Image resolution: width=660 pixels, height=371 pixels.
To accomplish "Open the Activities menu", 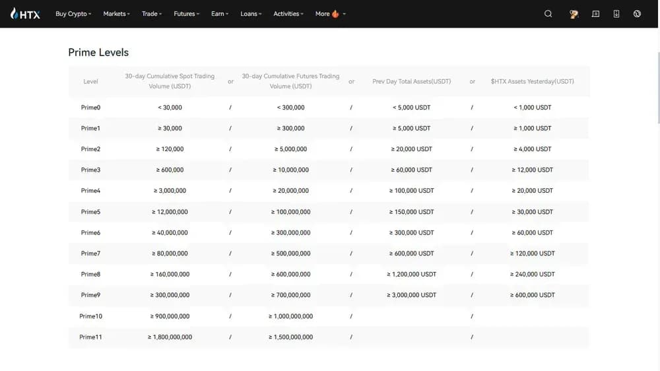I will click(288, 14).
